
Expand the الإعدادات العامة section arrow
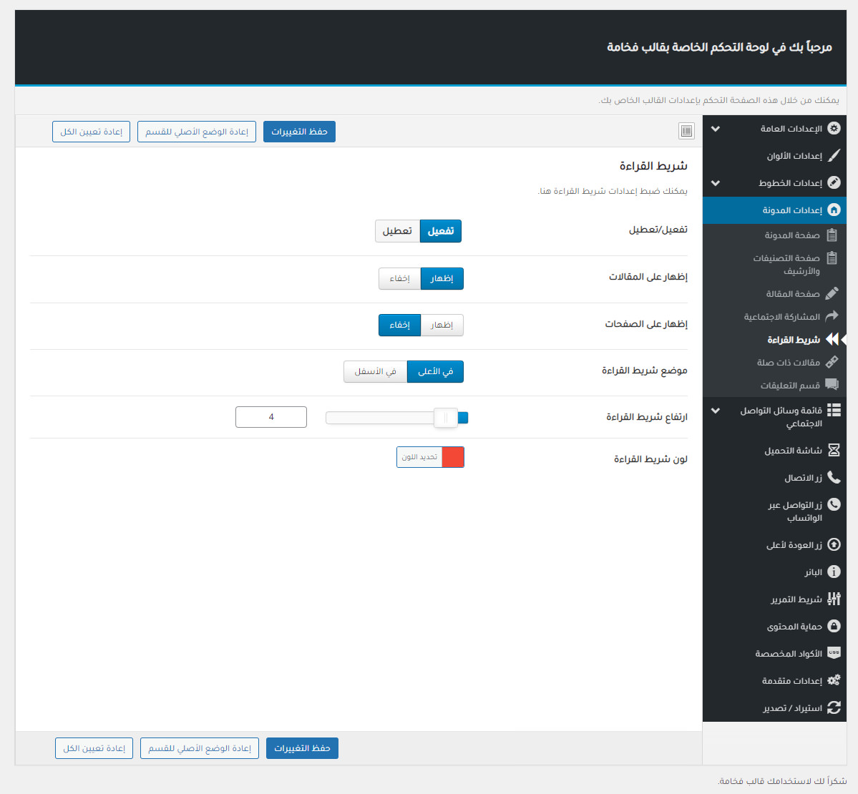click(x=716, y=129)
